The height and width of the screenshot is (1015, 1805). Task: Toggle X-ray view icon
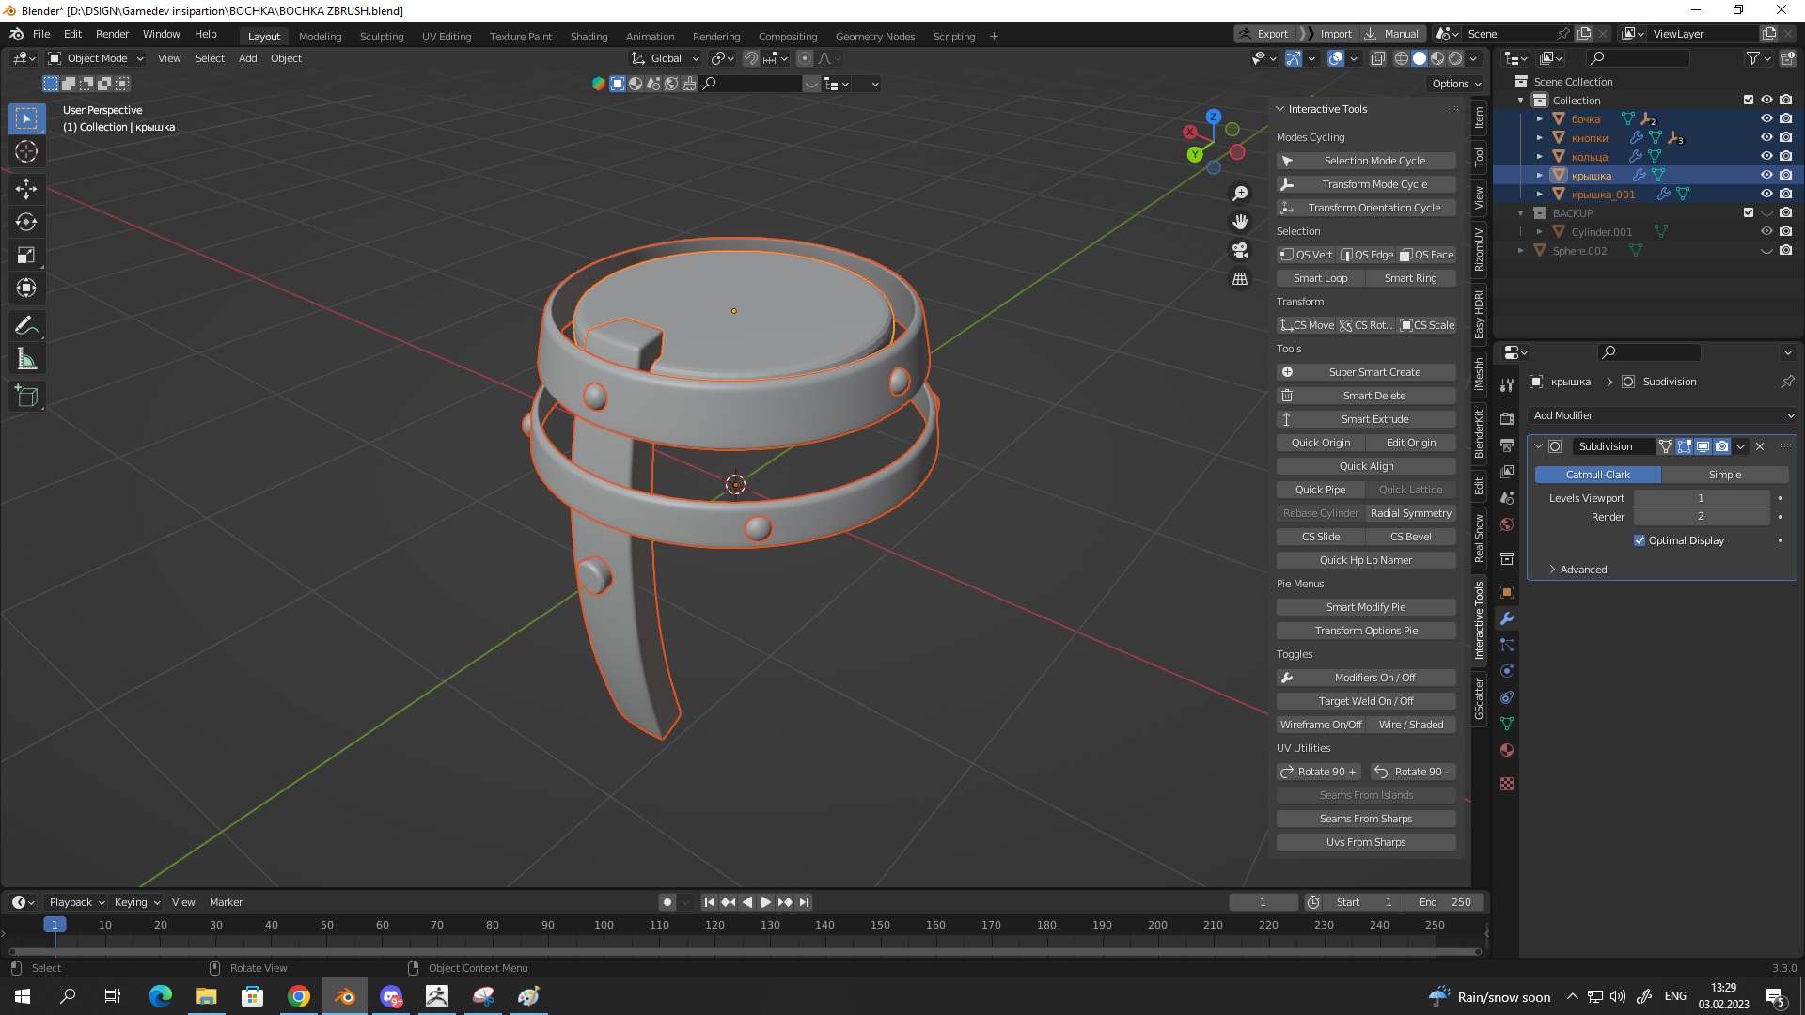tap(1377, 58)
